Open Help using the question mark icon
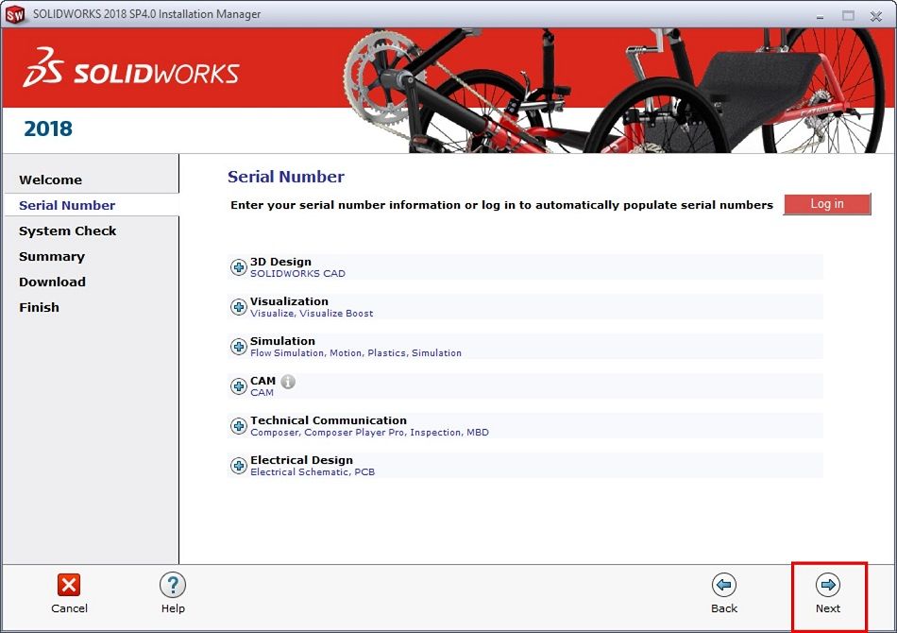Viewport: 897px width, 633px height. pyautogui.click(x=173, y=584)
